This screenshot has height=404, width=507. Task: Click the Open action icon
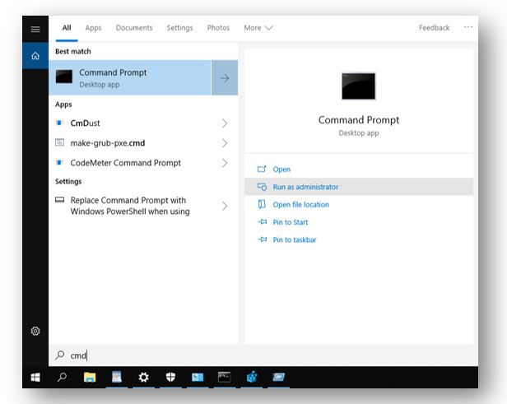click(x=262, y=169)
